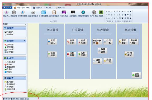Open 应收余额 in the sidebar
The image size is (152, 100).
pos(9,44)
